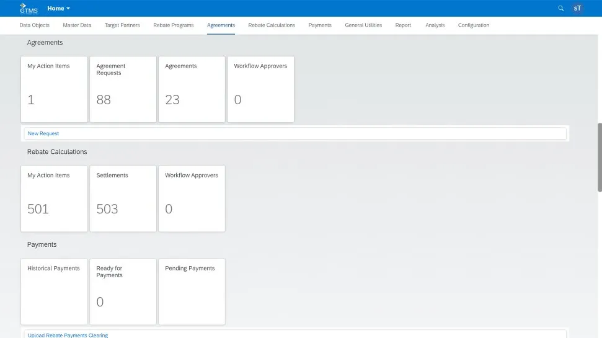Switch to the Configuration tab

[x=474, y=25]
